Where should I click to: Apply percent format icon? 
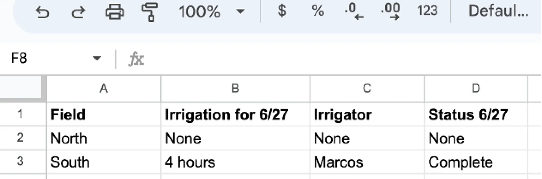point(318,11)
